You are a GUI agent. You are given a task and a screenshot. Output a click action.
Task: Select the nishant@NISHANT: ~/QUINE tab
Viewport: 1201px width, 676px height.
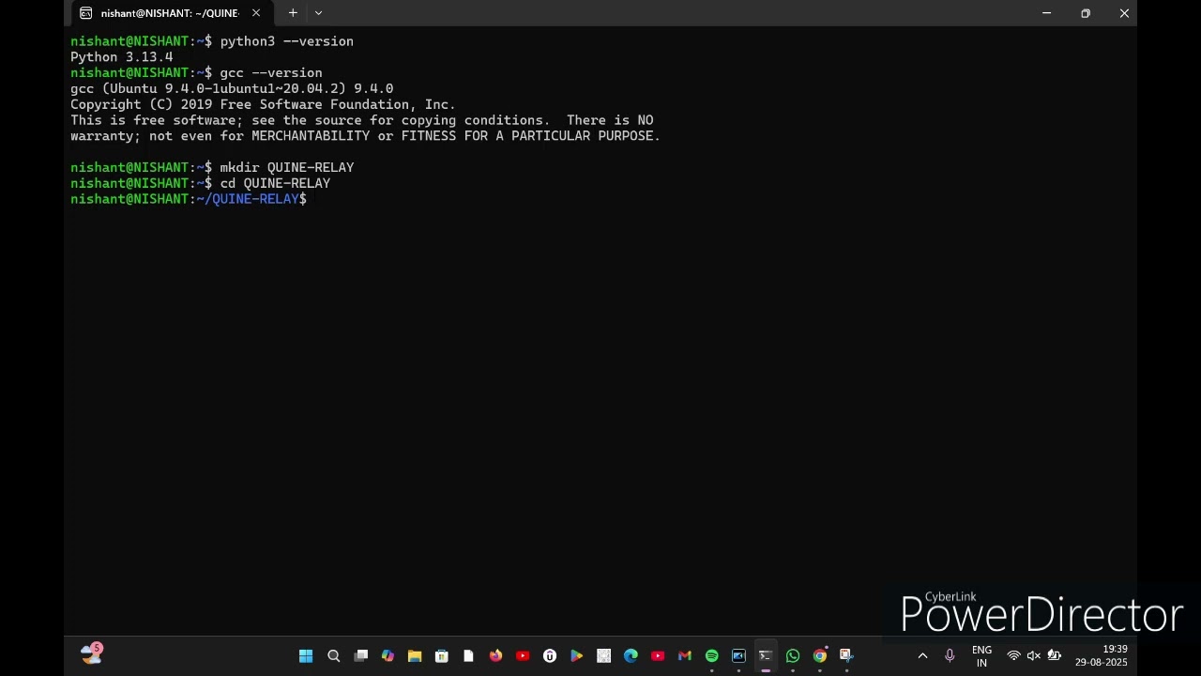tap(169, 13)
